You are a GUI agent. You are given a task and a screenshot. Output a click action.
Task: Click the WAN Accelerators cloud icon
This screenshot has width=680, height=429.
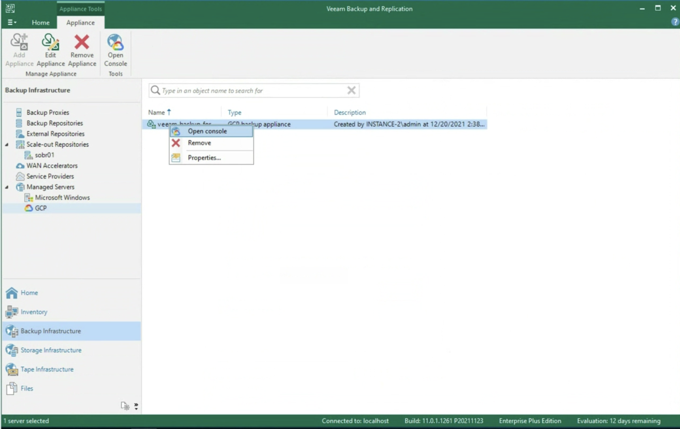[x=20, y=166]
